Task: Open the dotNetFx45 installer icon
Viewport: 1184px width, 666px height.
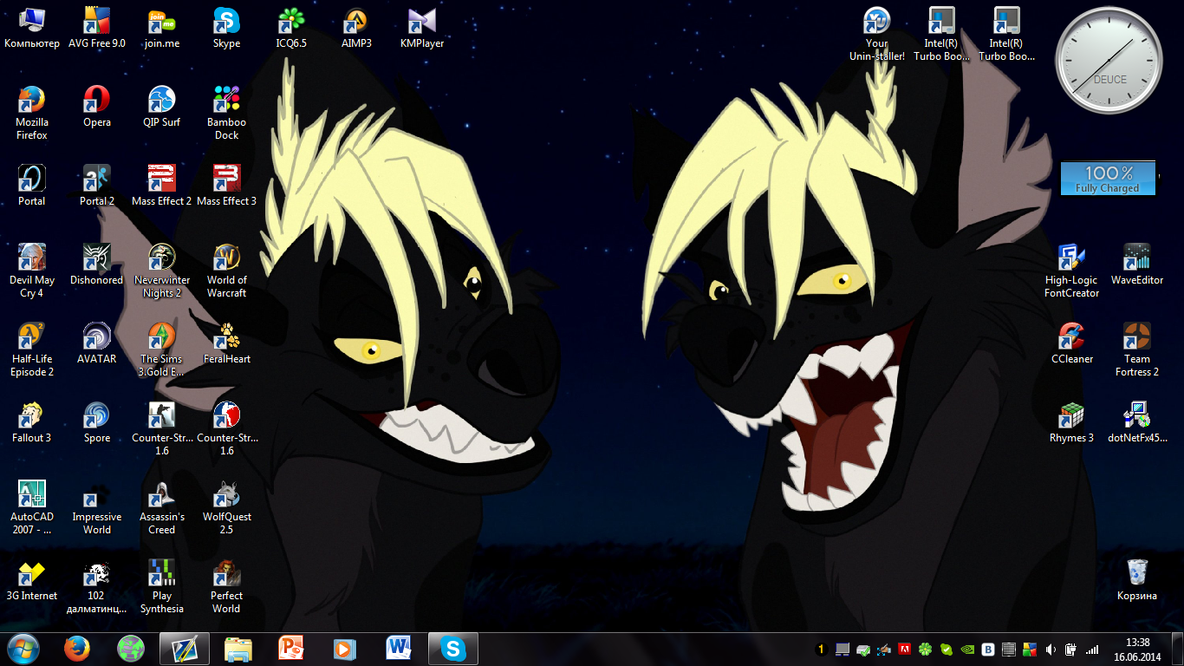Action: [1137, 422]
